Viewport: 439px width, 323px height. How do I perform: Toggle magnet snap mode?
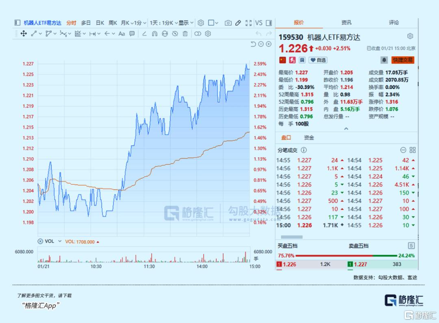[154, 34]
